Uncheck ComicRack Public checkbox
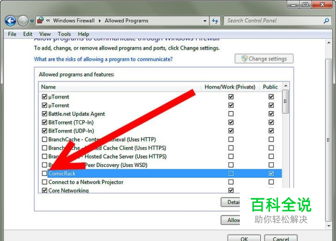 pyautogui.click(x=271, y=173)
